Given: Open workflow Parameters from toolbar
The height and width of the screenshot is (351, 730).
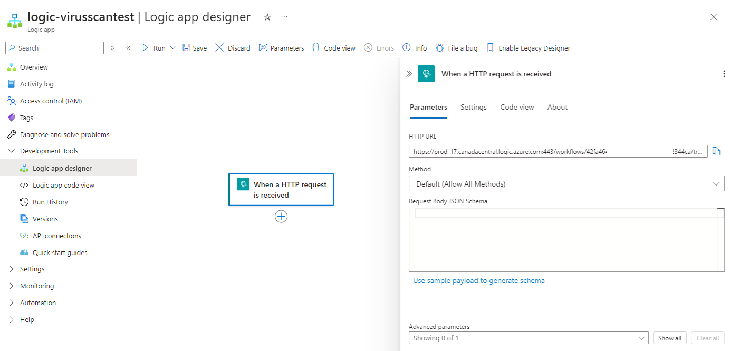Looking at the screenshot, I should [x=281, y=48].
